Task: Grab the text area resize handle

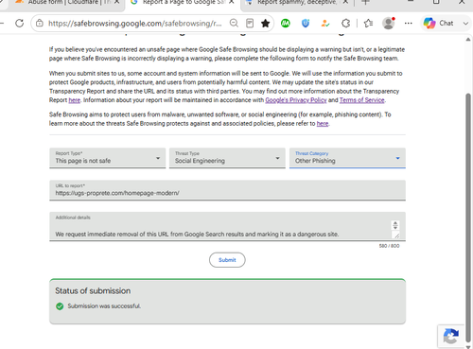Action: click(x=395, y=235)
